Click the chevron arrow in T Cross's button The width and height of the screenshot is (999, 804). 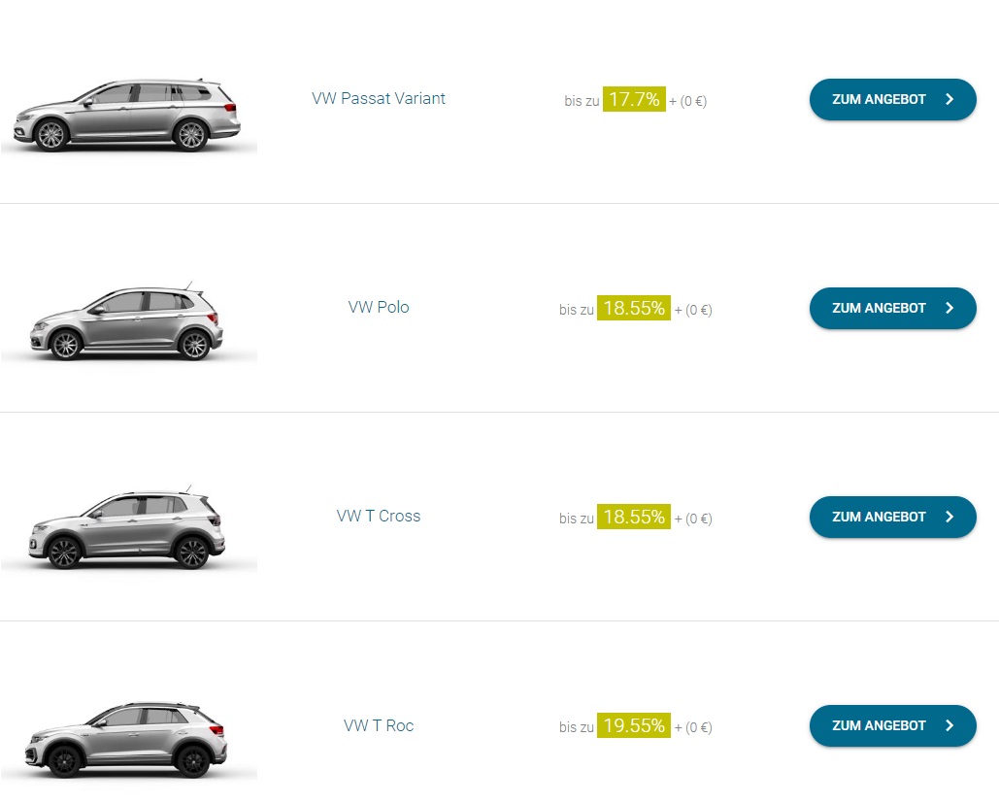pos(949,517)
